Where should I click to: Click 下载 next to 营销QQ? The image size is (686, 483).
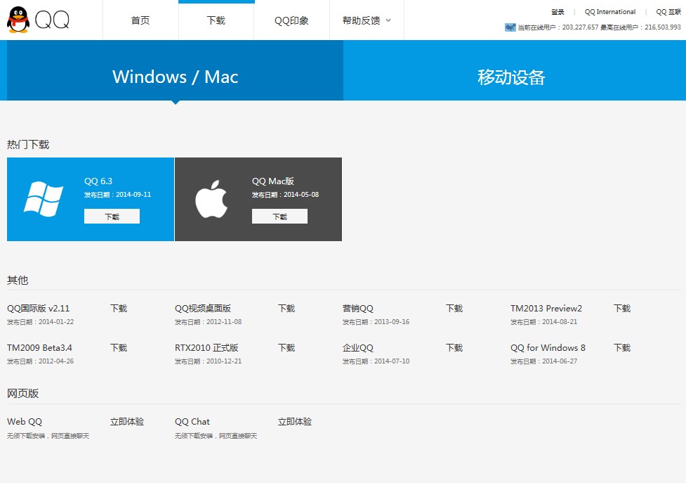pyautogui.click(x=454, y=308)
